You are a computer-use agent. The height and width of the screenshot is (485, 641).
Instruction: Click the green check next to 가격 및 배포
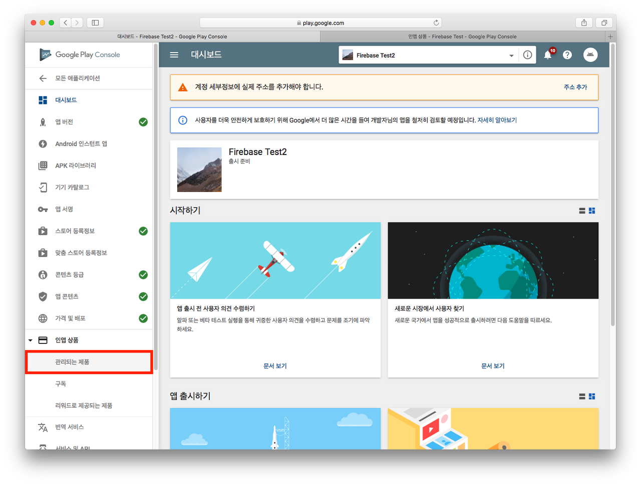[x=143, y=318]
